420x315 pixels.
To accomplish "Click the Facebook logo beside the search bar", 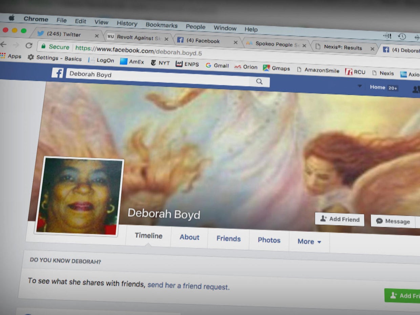I will point(57,73).
